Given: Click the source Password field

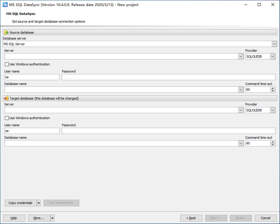Looking at the screenshot, I should click(x=168, y=77).
